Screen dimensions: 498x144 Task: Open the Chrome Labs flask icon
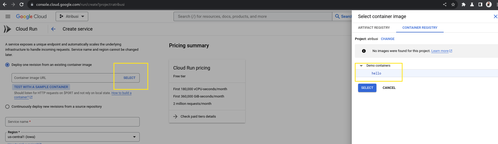472,4
